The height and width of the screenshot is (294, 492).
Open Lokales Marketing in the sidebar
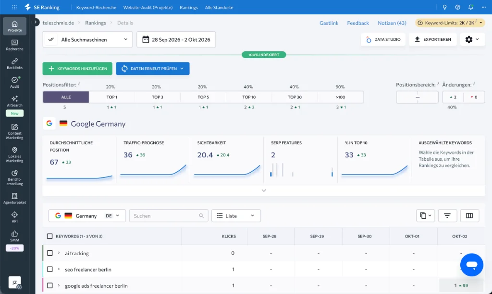(15, 154)
